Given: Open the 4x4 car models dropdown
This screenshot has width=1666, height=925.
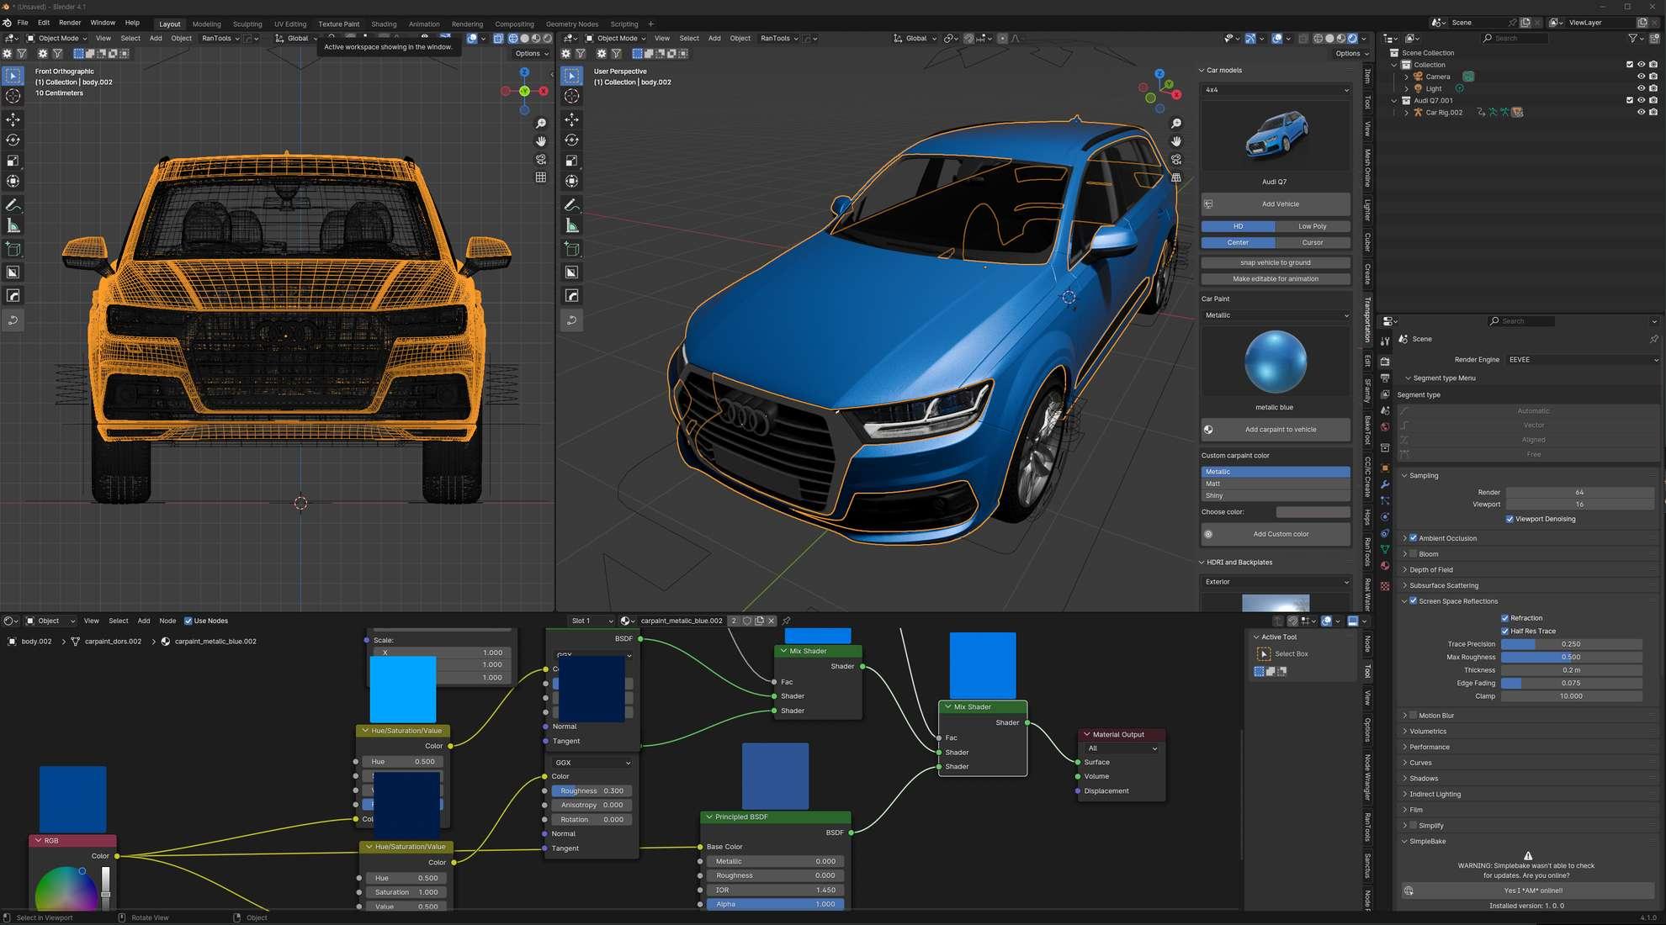Looking at the screenshot, I should 1276,90.
